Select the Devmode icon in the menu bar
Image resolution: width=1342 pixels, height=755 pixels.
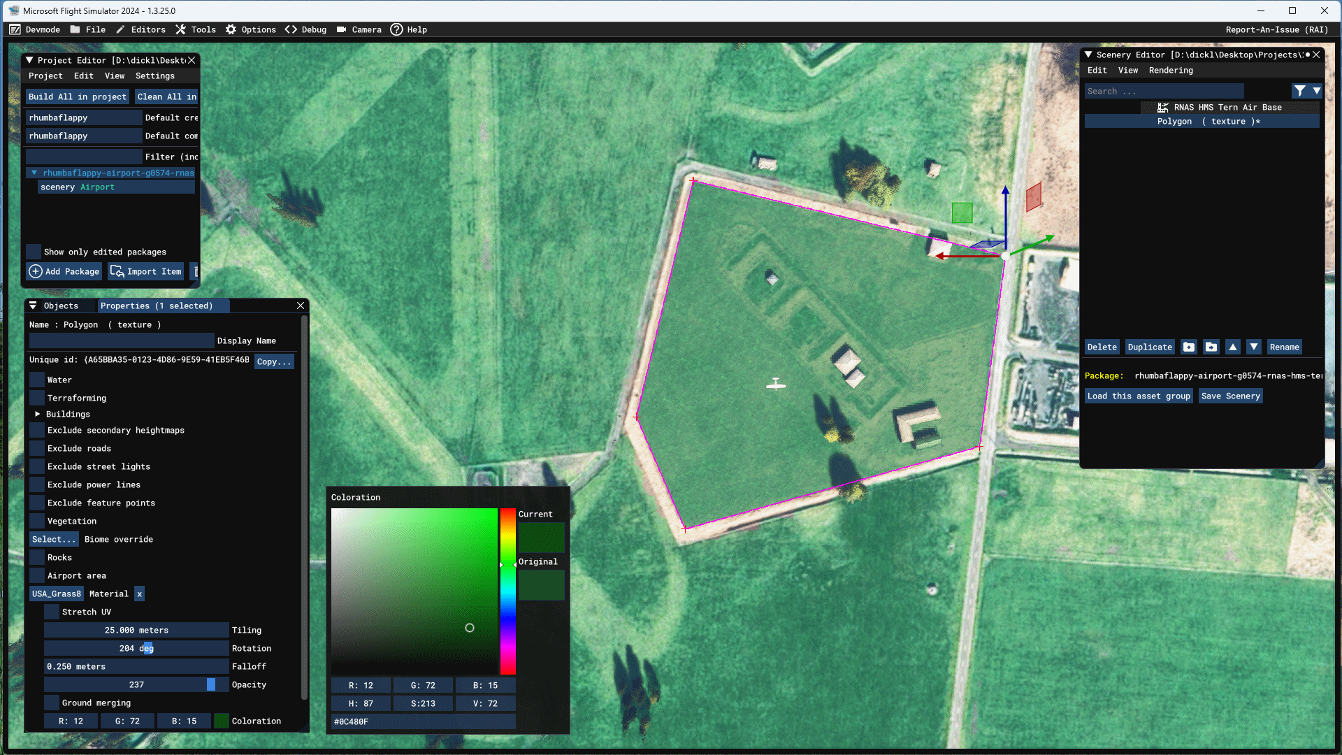coord(15,29)
